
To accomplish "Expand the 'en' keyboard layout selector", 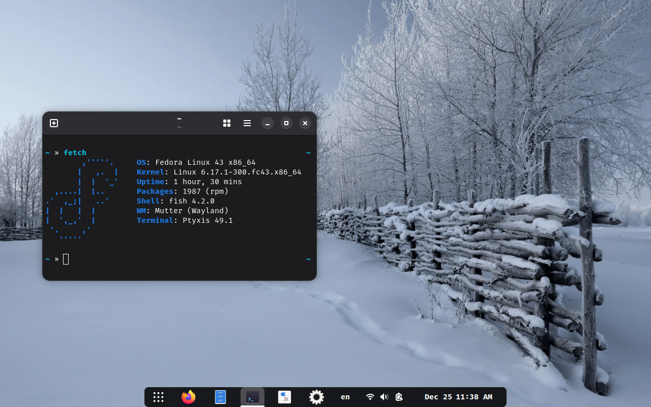I will [x=345, y=397].
